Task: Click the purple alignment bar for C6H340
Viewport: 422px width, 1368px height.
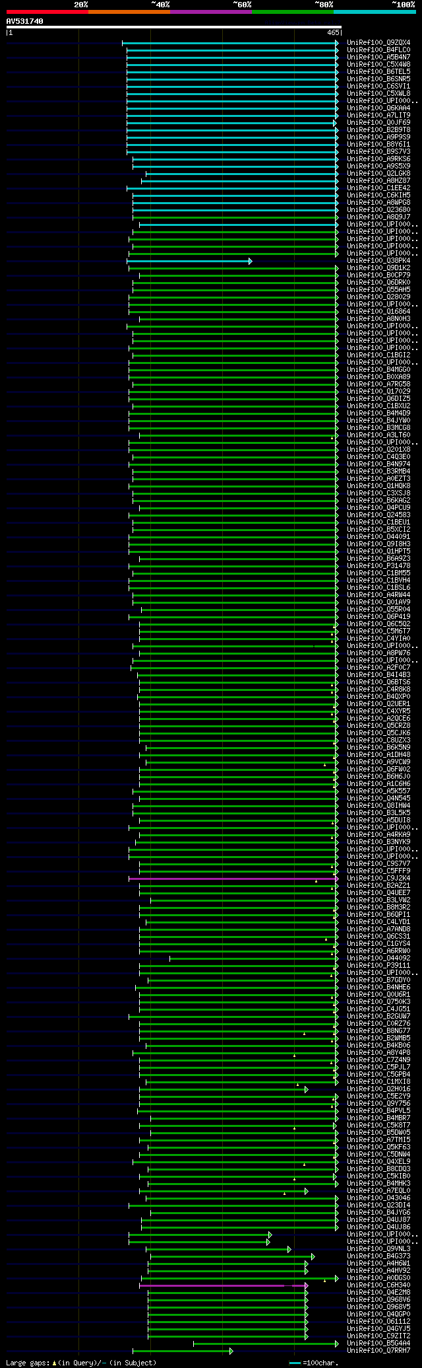Action: coord(223,1285)
